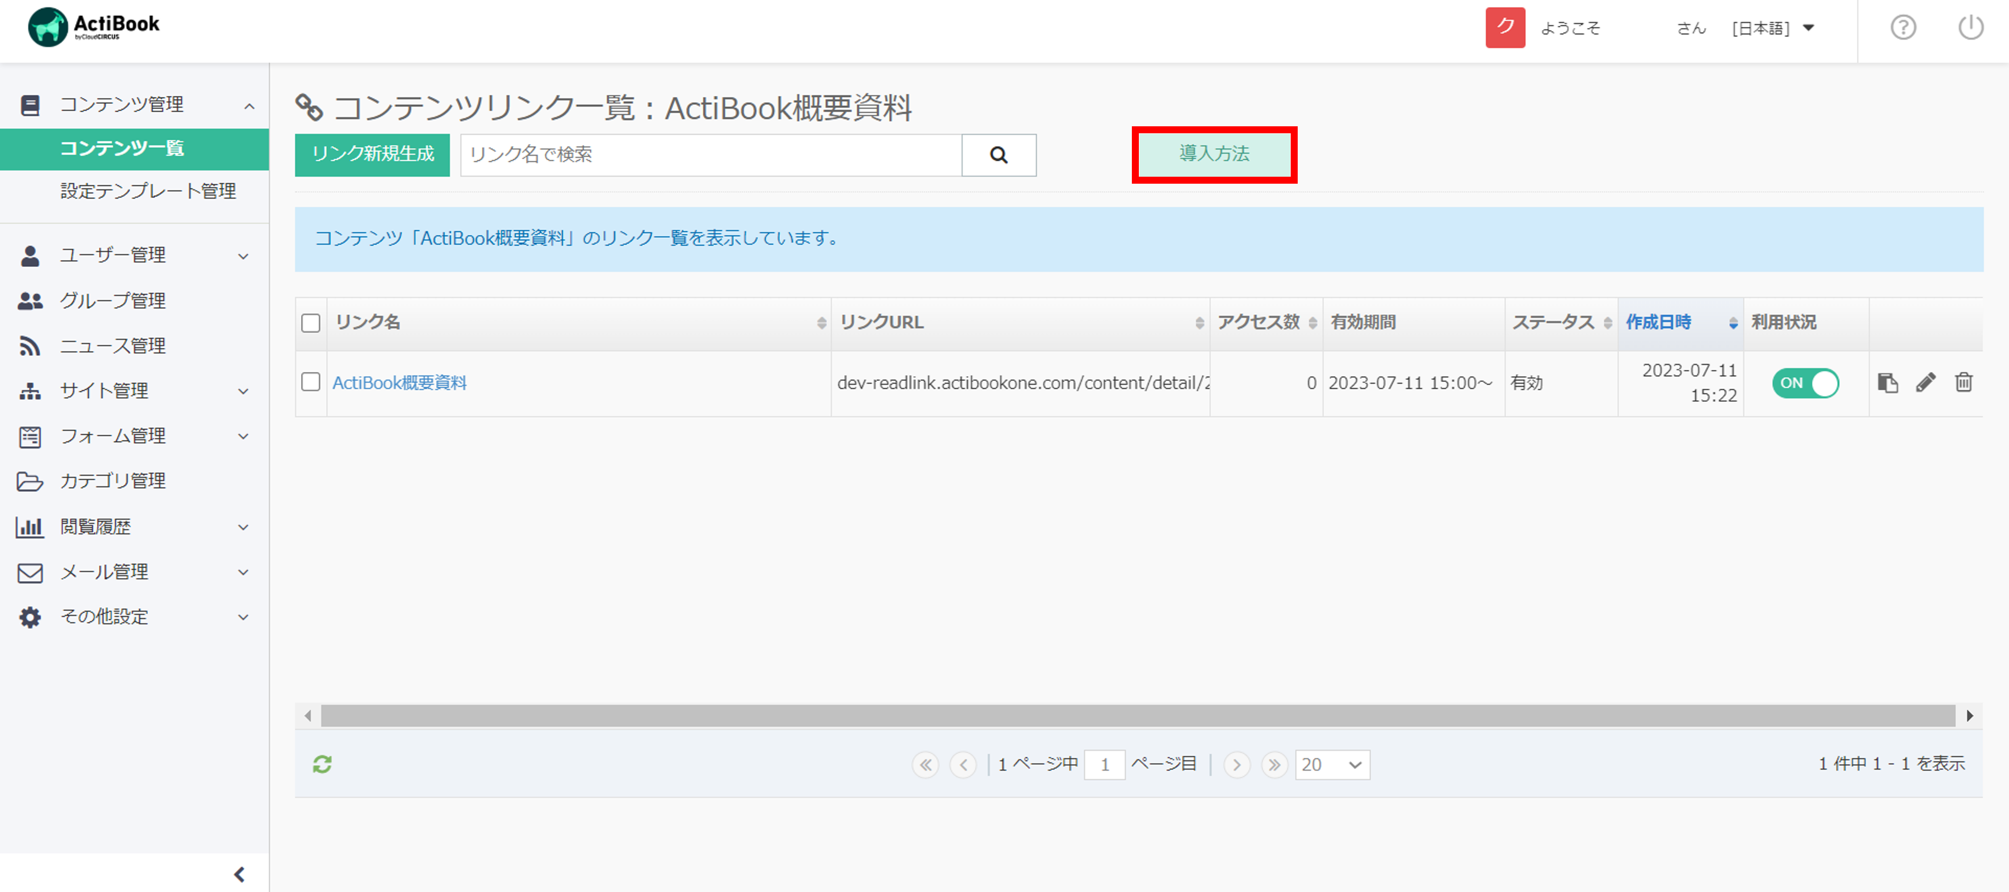Screen dimensions: 2009x892
Task: Click the ニュース管理 RSS icon
Action: click(29, 346)
